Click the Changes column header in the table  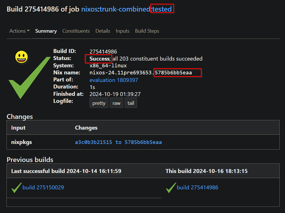coord(86,128)
